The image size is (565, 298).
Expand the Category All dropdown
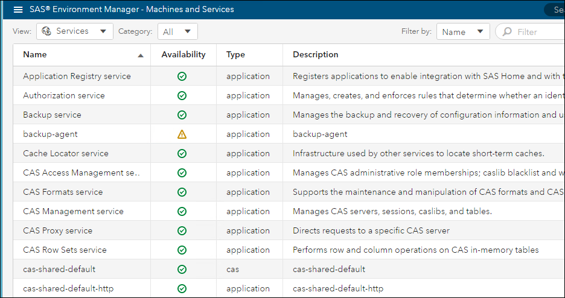click(x=177, y=32)
